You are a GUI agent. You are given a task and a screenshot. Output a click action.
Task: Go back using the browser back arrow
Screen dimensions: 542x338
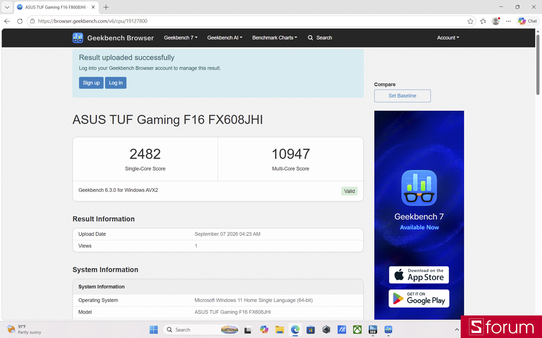7,21
